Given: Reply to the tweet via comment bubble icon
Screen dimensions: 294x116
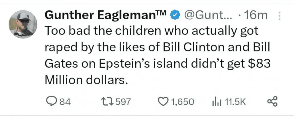Looking at the screenshot, I should [51, 102].
